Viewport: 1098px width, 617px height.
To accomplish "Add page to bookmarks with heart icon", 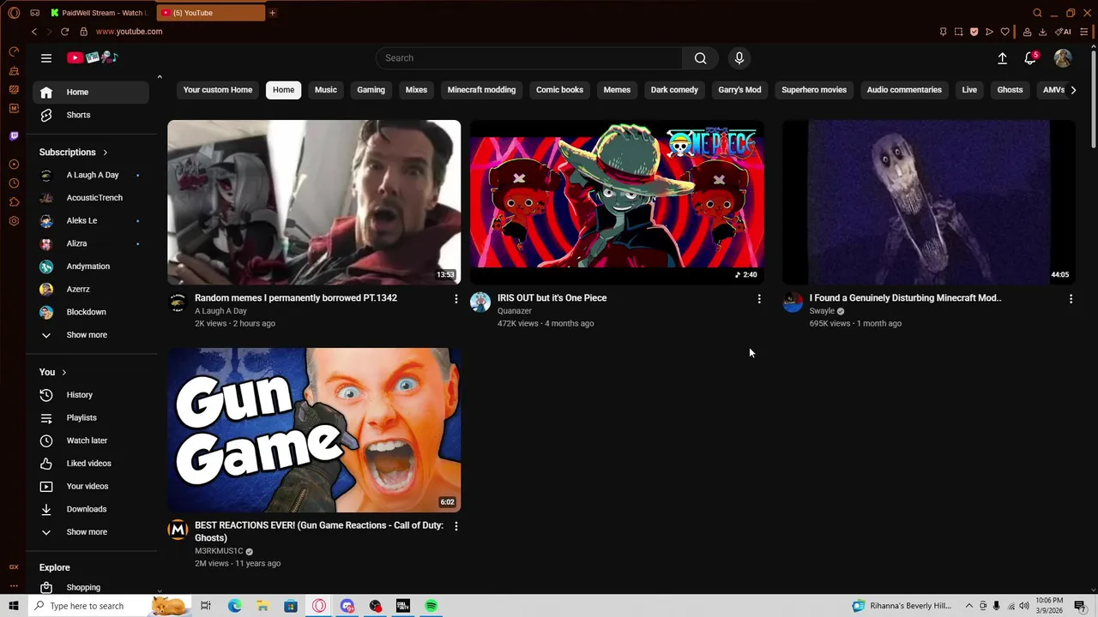I will (x=1004, y=32).
